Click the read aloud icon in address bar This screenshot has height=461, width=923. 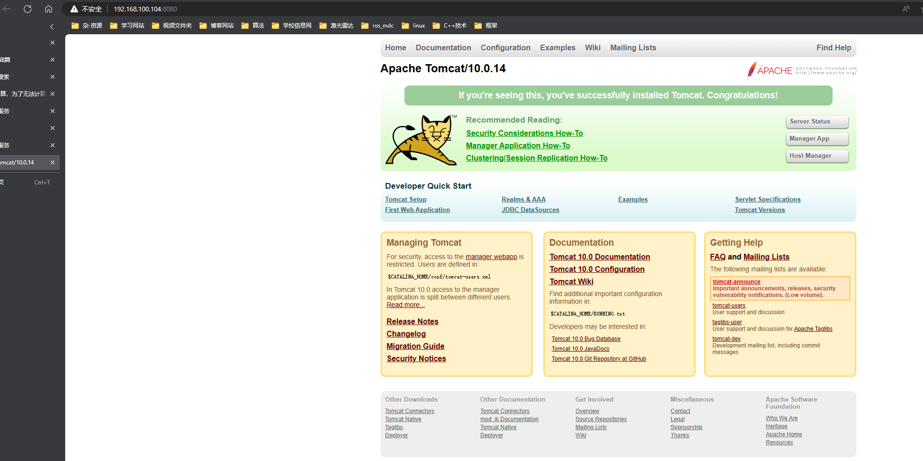[906, 9]
